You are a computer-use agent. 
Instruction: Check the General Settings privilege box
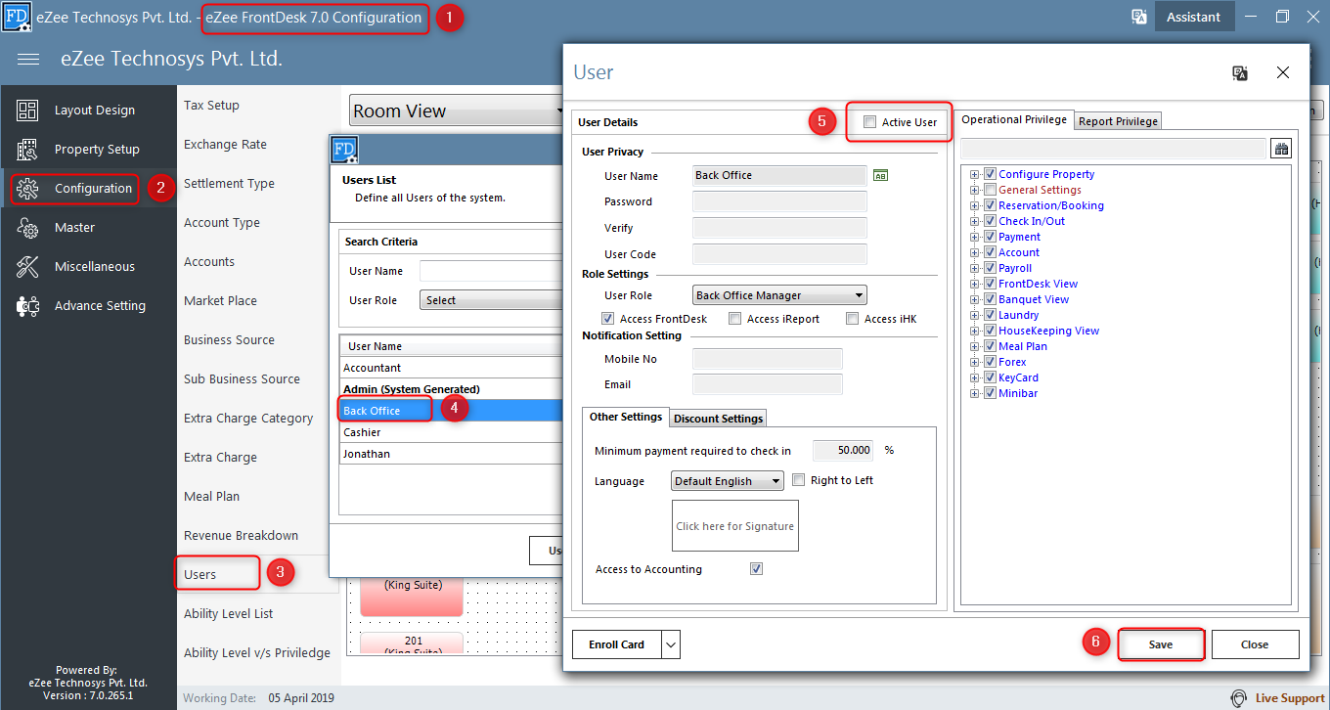coord(990,190)
